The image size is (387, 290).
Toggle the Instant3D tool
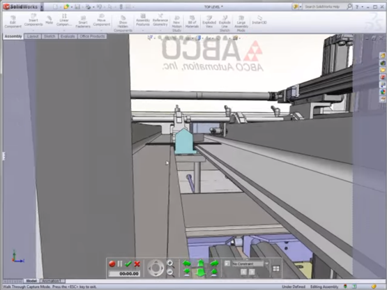[x=259, y=20]
